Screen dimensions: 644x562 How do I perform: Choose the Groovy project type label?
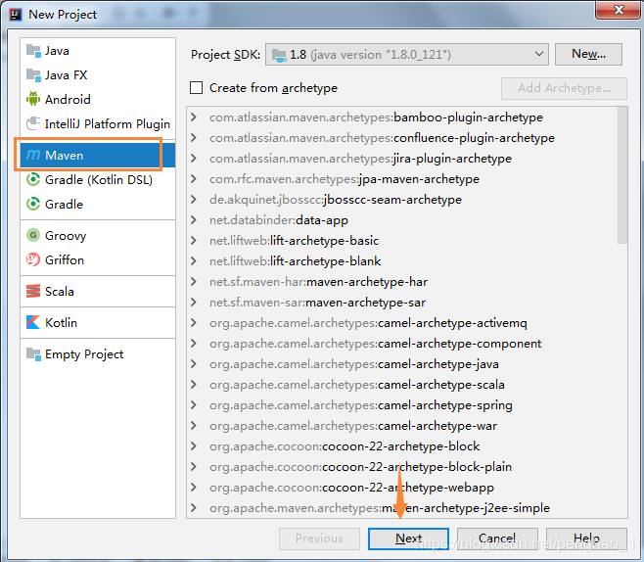click(66, 236)
